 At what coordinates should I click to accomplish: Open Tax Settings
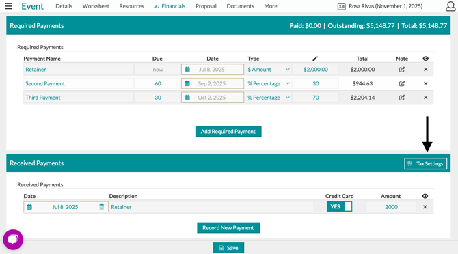(x=426, y=164)
